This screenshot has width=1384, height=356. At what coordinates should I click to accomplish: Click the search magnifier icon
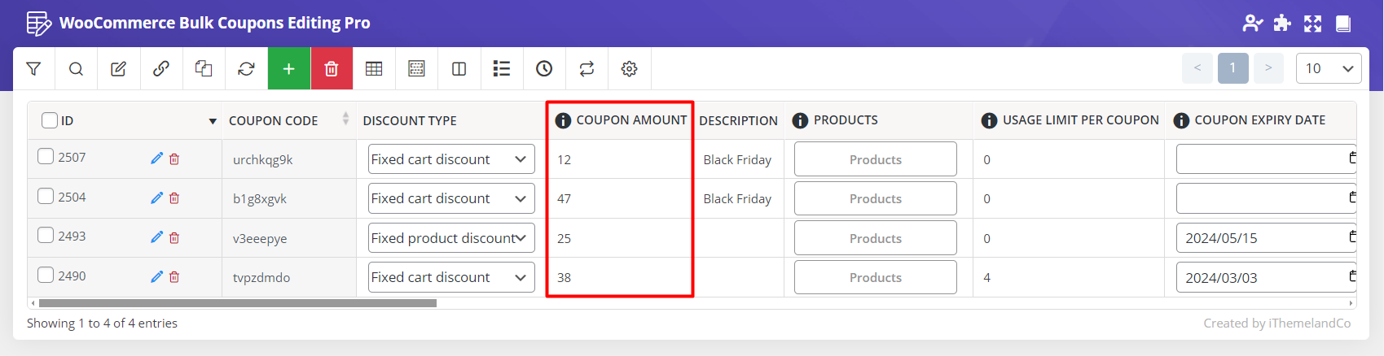pos(76,69)
